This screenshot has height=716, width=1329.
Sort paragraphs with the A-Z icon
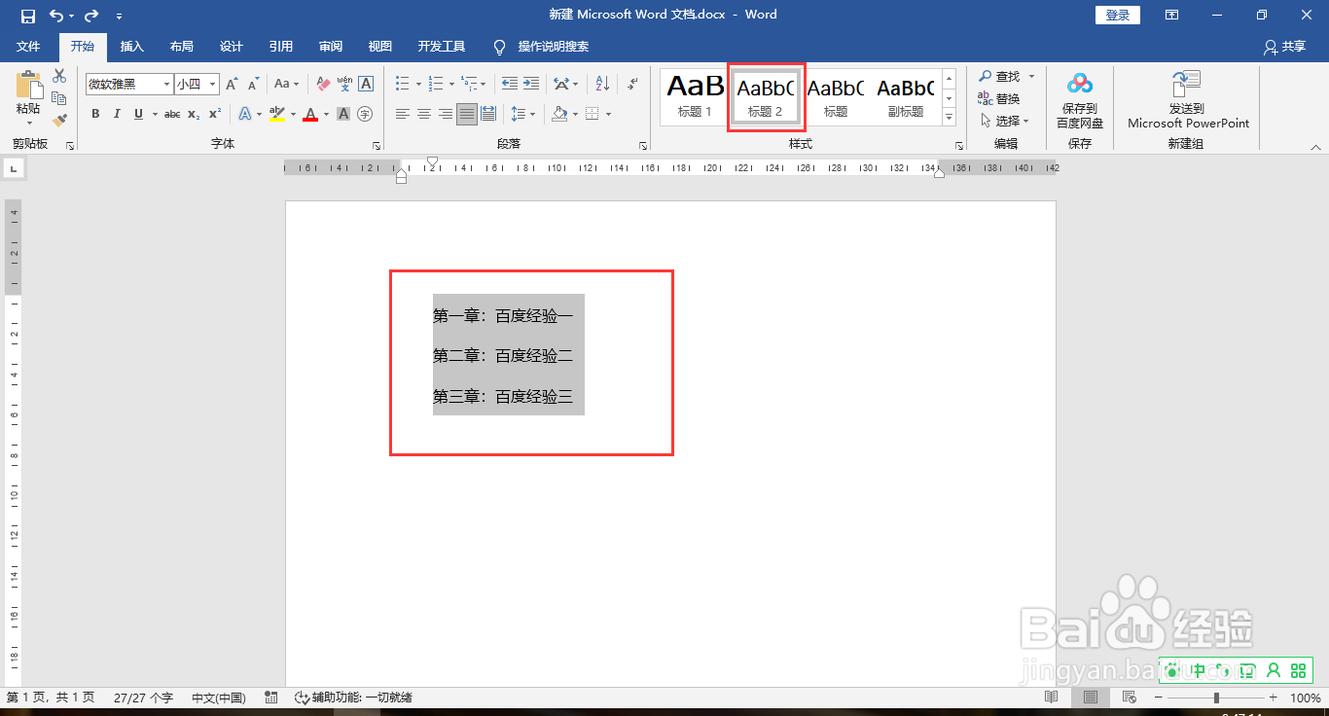tap(602, 84)
